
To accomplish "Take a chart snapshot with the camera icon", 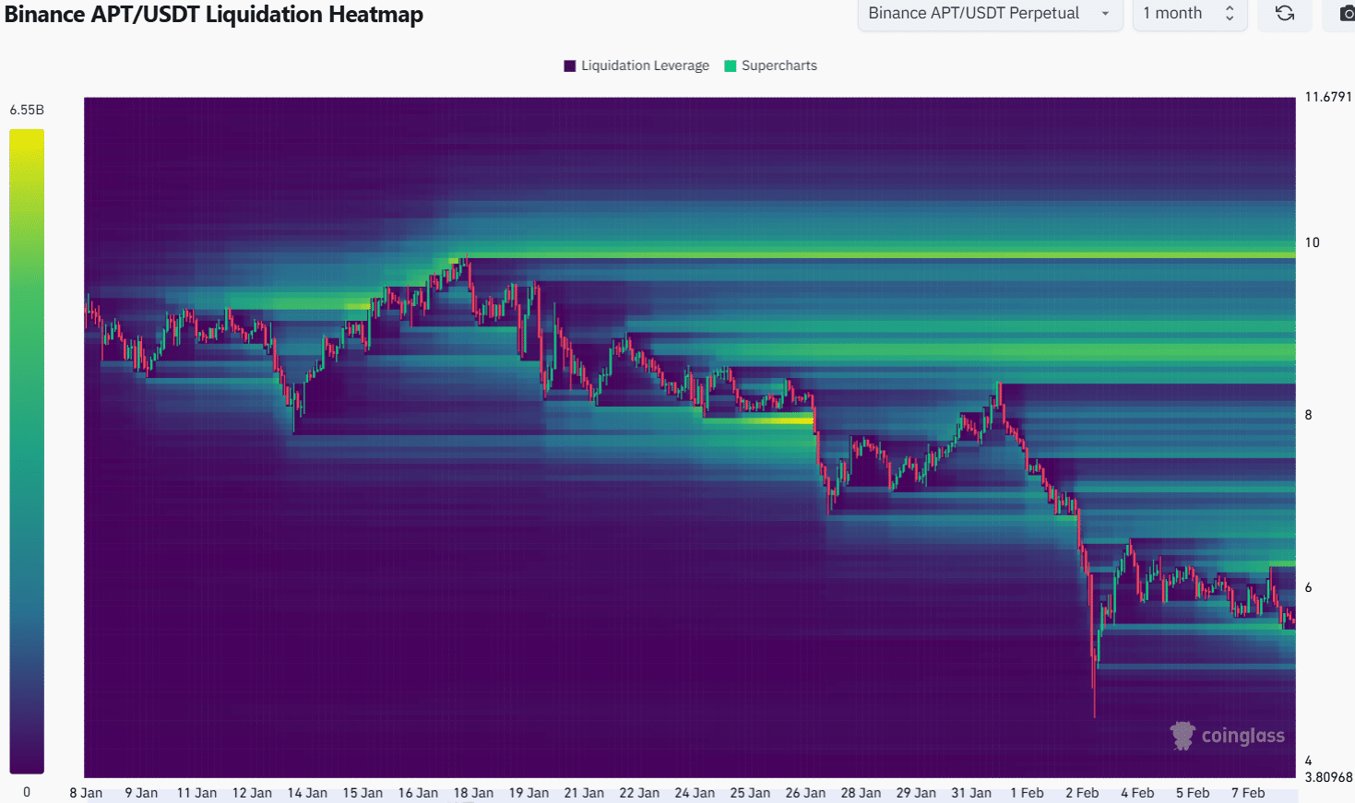I will click(x=1345, y=13).
